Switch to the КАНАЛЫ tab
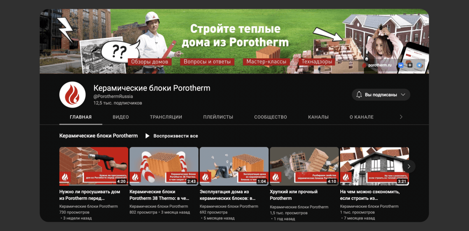This screenshot has width=469, height=231. point(318,117)
